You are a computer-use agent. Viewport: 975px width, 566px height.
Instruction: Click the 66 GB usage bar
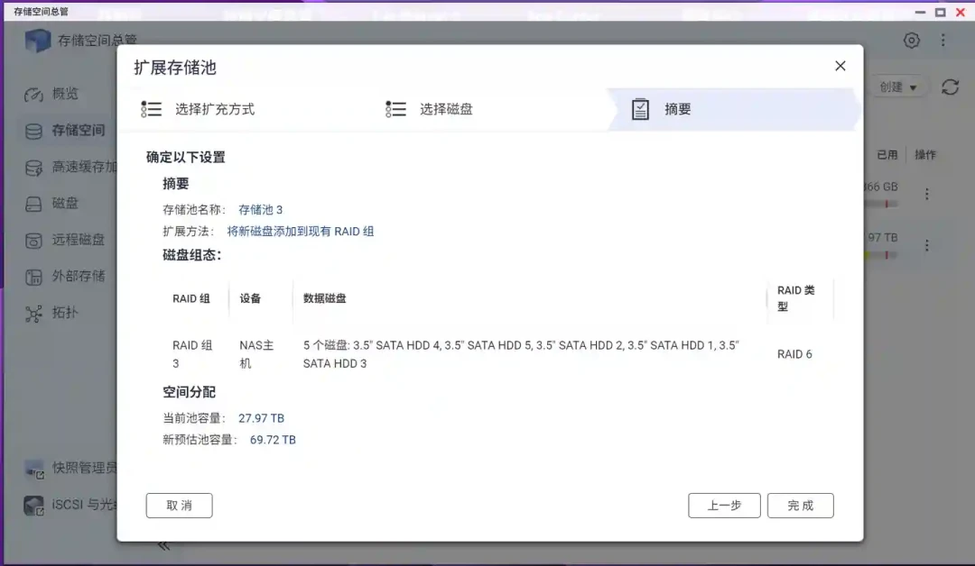coord(880,204)
